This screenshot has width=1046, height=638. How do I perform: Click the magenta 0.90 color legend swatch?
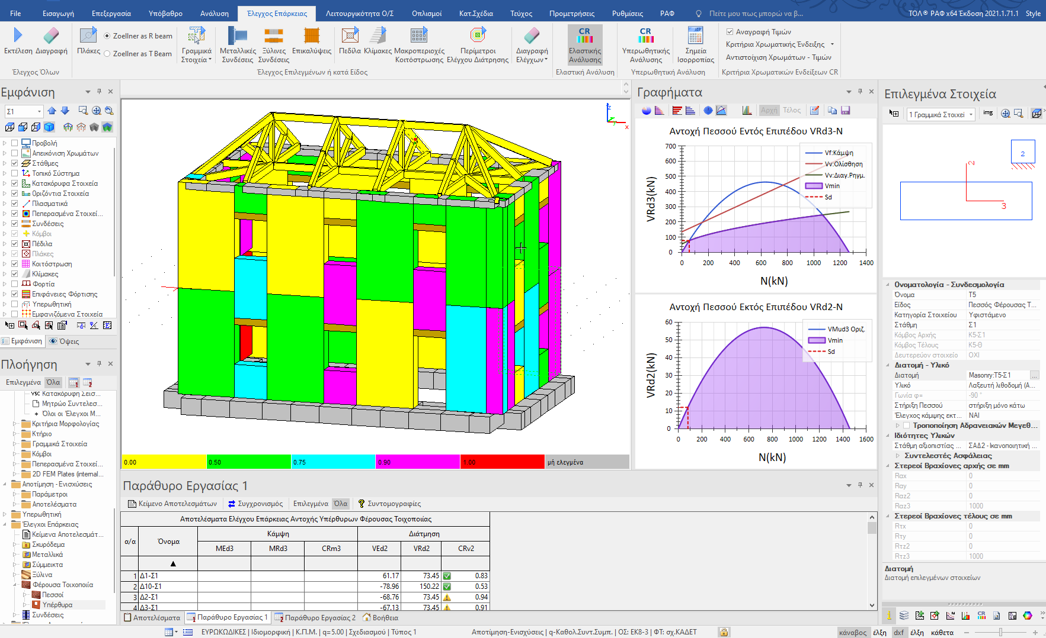[417, 462]
